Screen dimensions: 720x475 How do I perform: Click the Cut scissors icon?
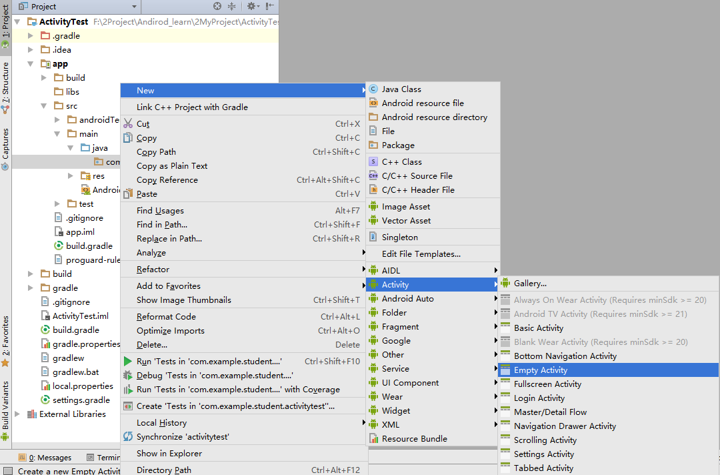pos(128,123)
